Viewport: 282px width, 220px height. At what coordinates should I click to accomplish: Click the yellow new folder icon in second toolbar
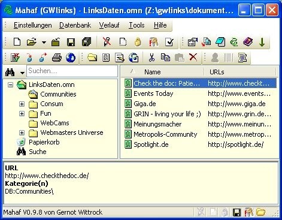(92, 58)
